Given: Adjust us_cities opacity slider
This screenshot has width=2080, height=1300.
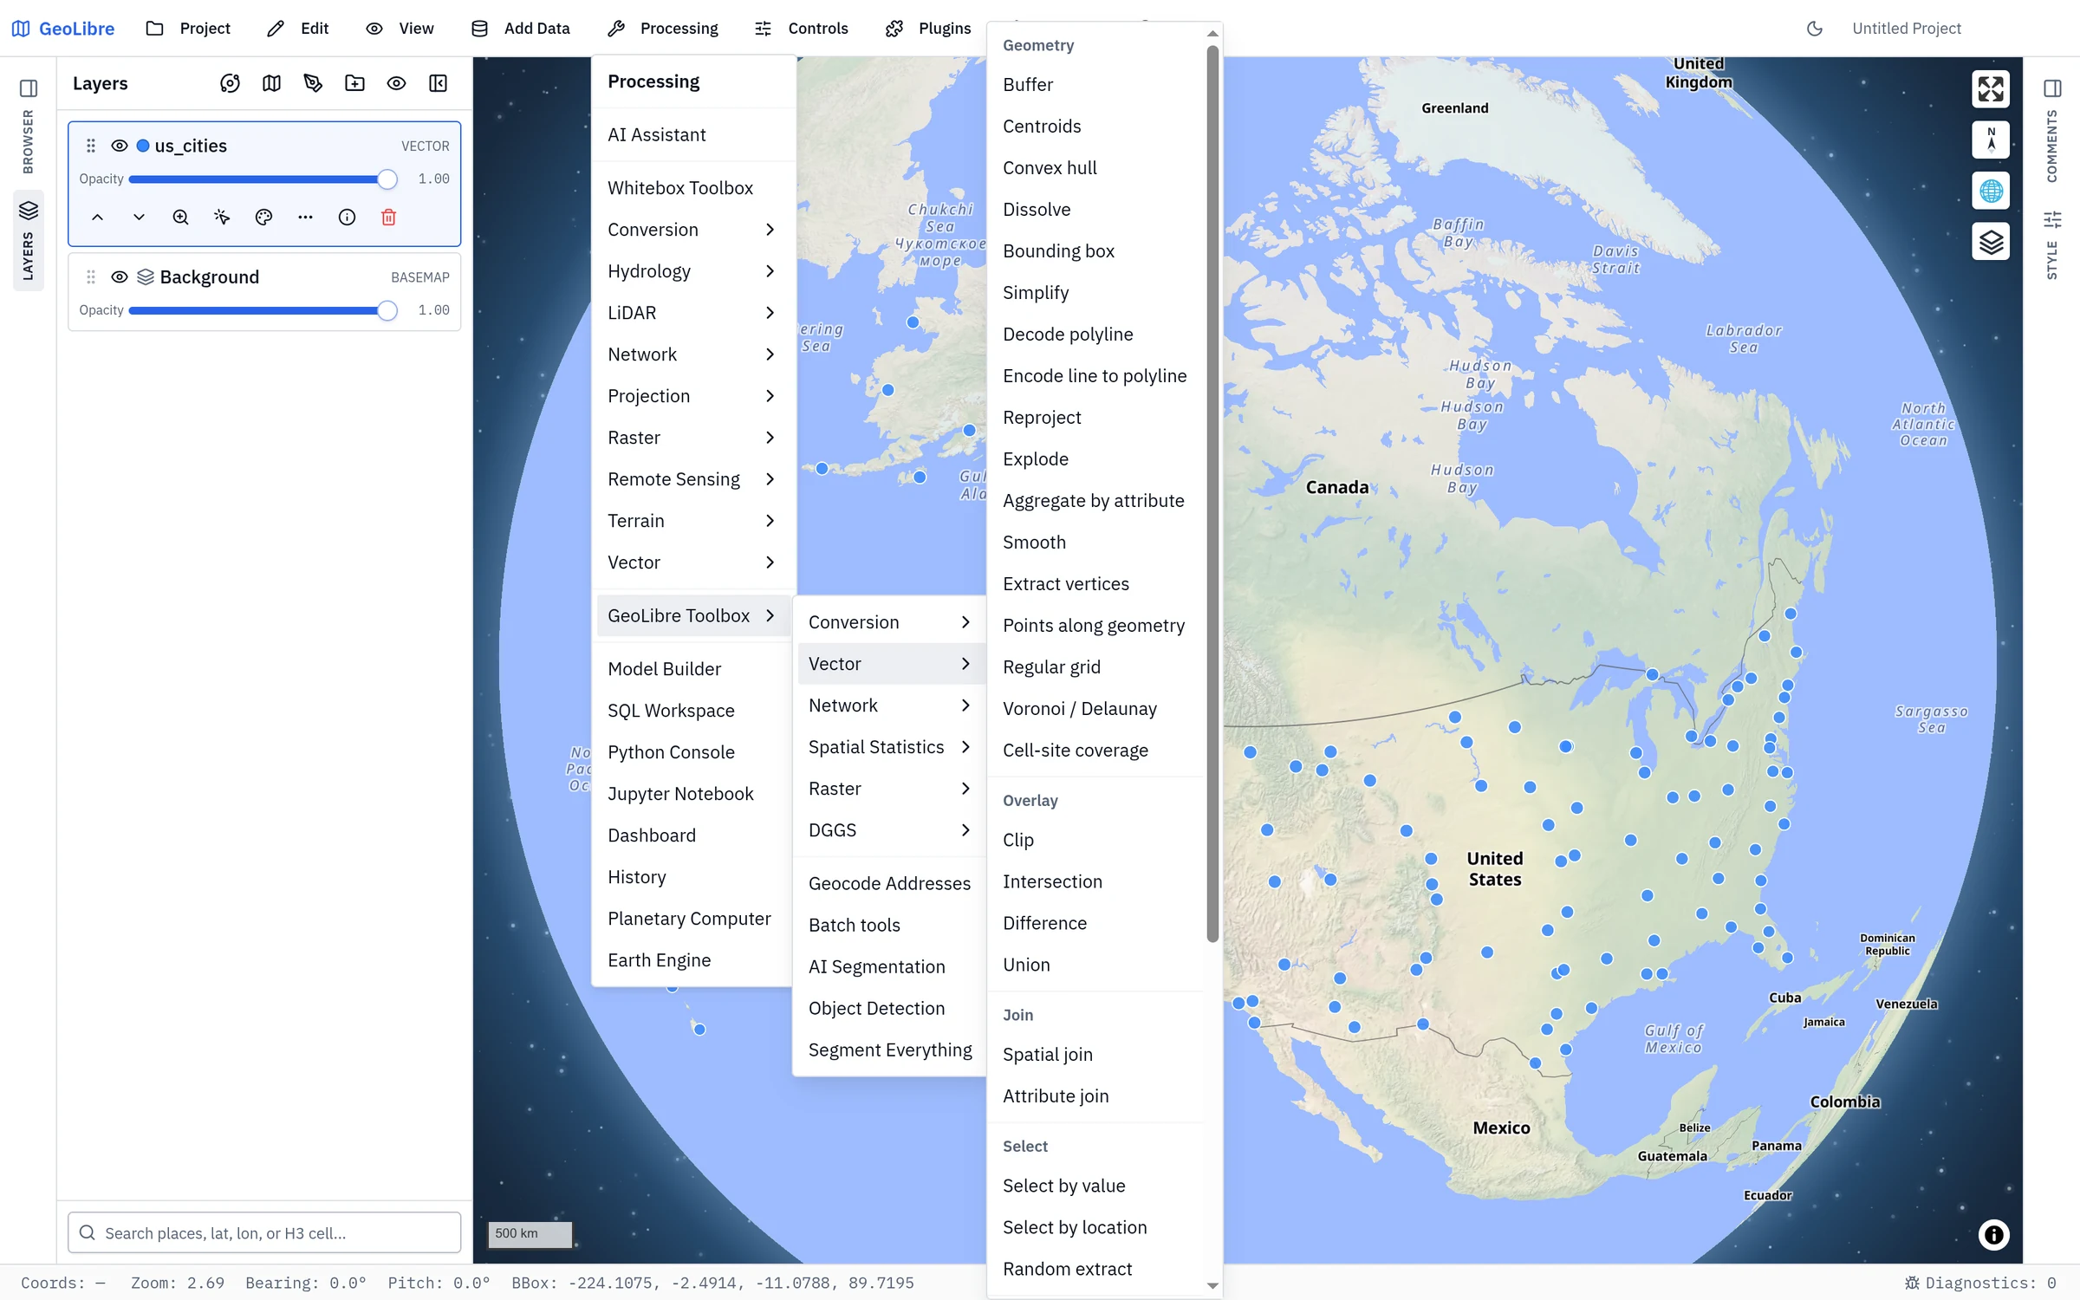Looking at the screenshot, I should pyautogui.click(x=263, y=179).
